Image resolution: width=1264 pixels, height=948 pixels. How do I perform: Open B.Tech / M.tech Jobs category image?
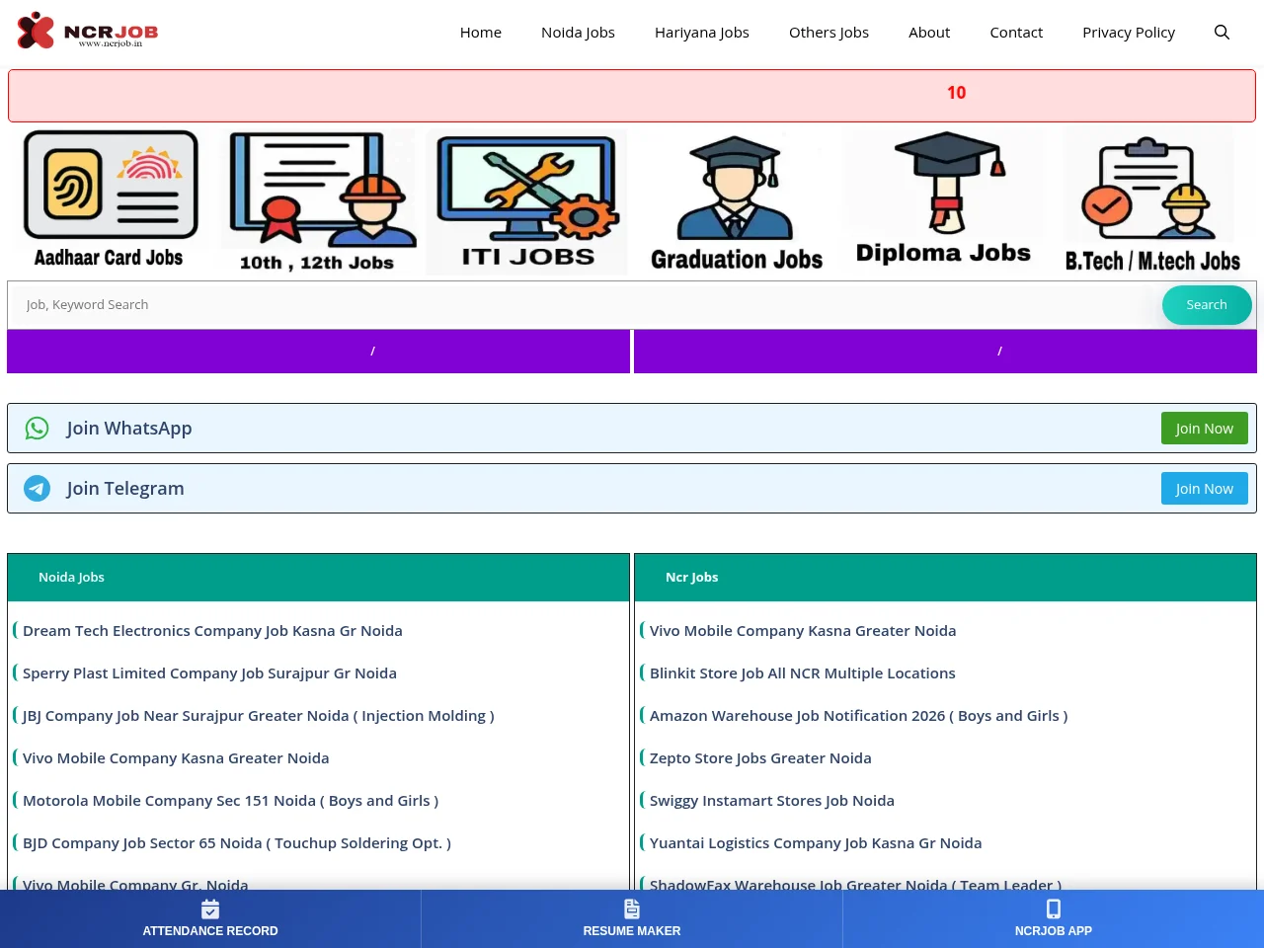[x=1151, y=200]
